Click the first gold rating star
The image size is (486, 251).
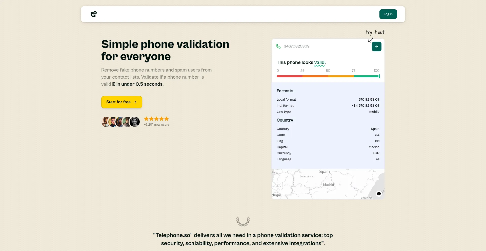click(146, 119)
